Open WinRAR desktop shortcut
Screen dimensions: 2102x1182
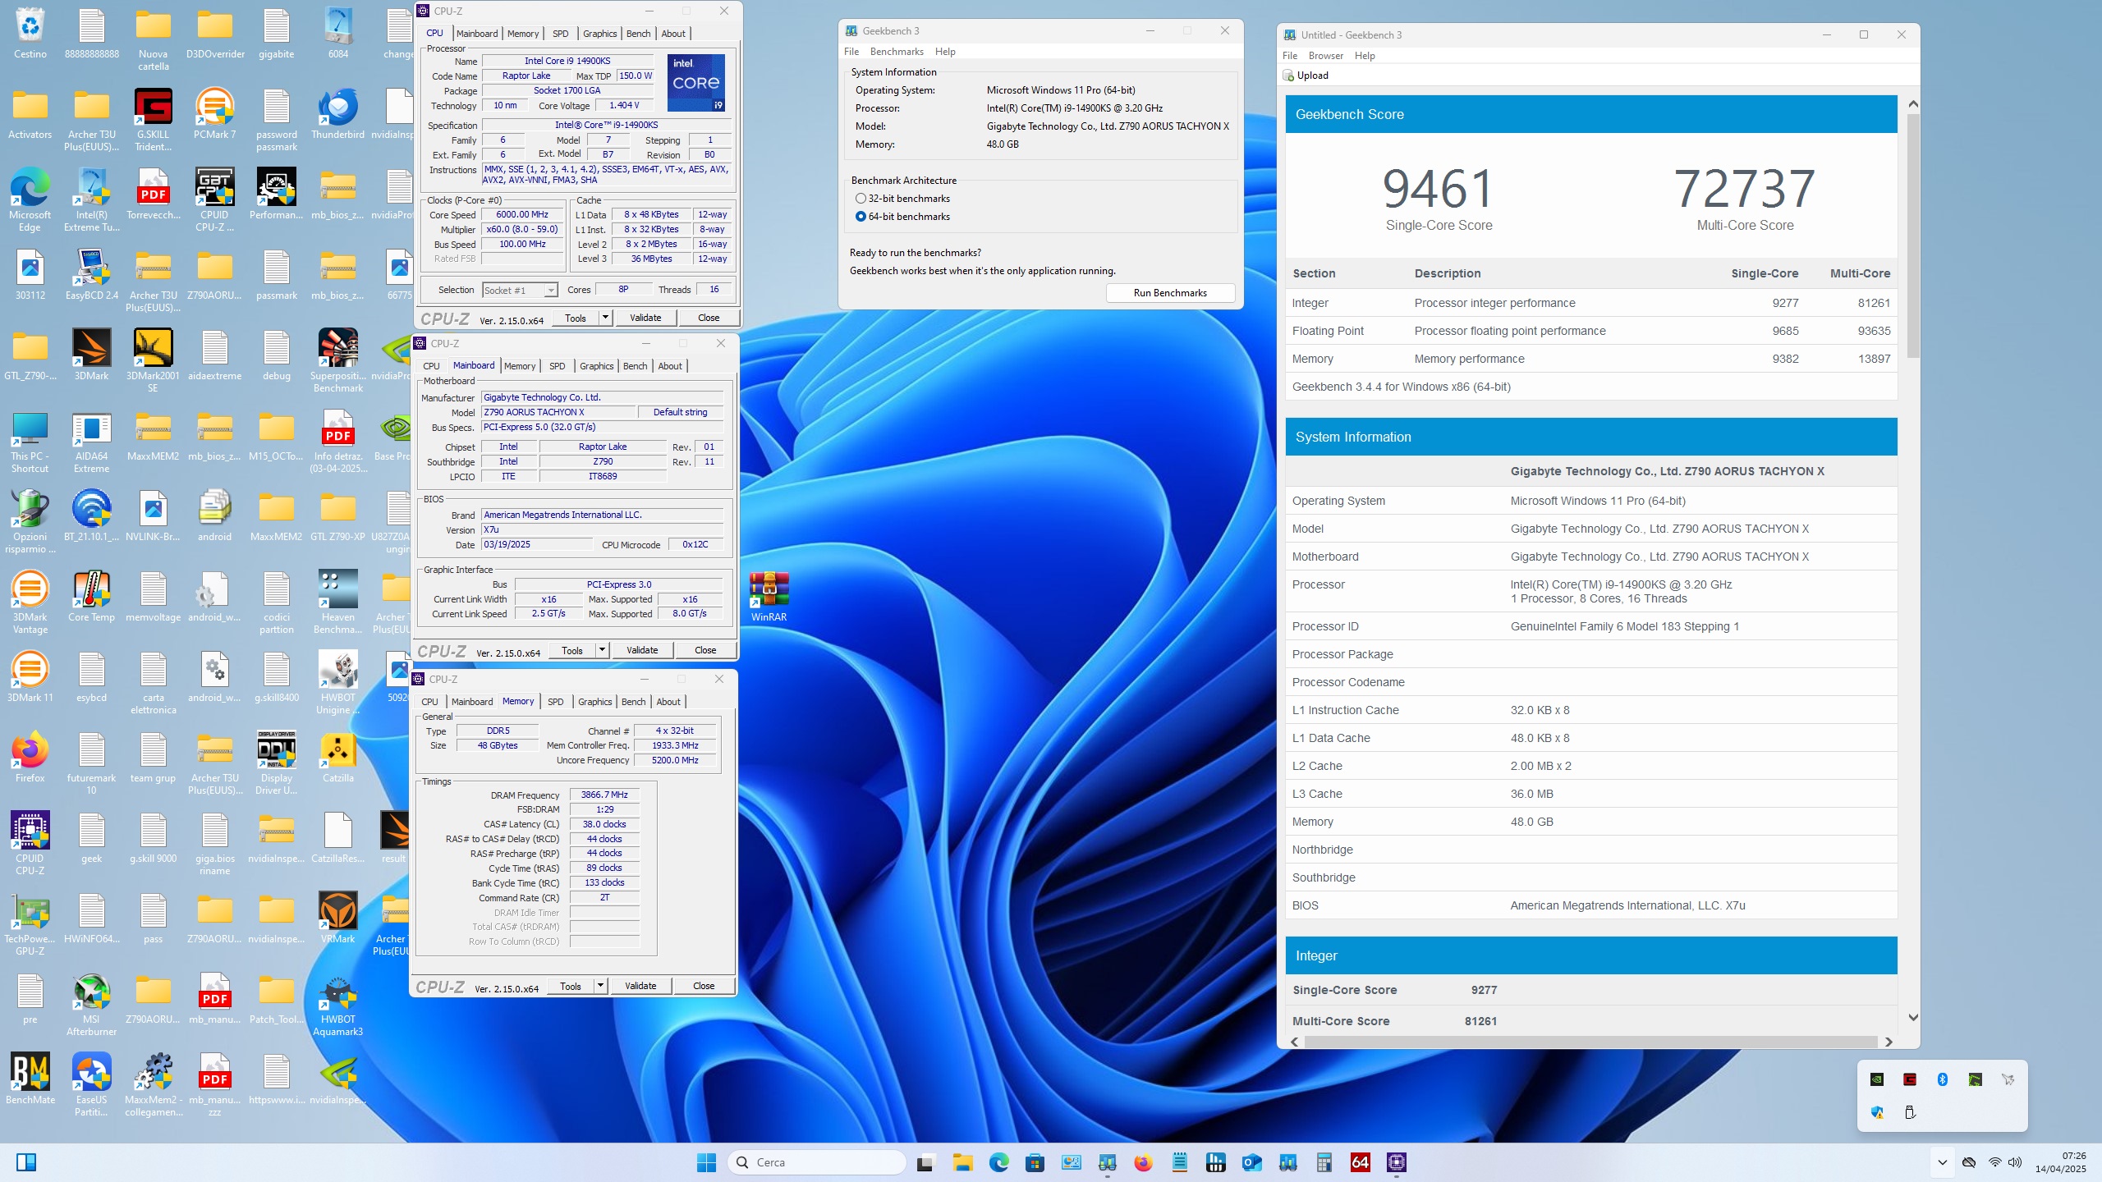[769, 596]
